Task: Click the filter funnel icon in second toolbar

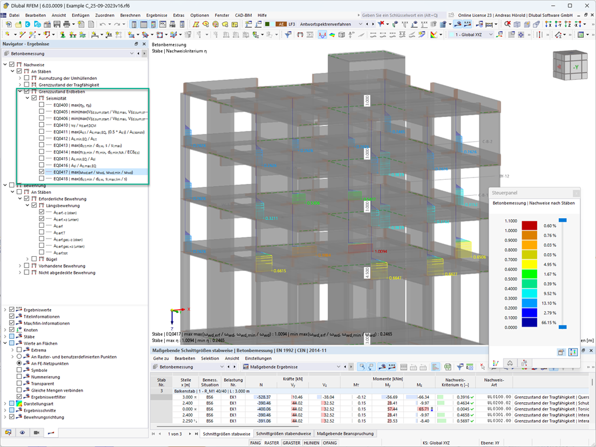Action: pyautogui.click(x=288, y=34)
